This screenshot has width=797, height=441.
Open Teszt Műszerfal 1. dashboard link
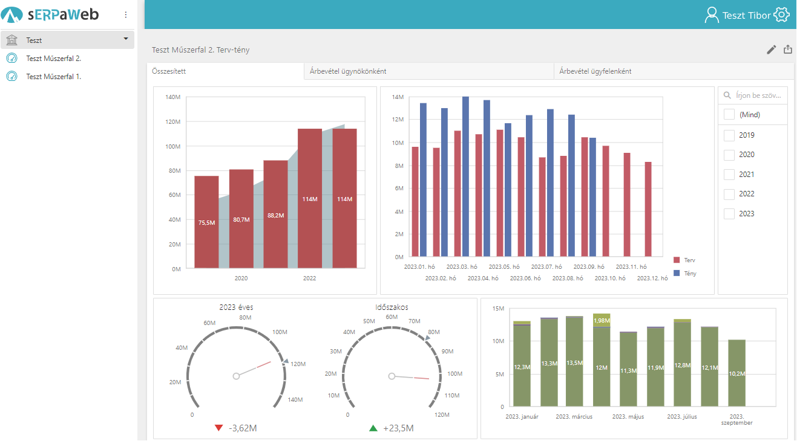click(x=54, y=77)
